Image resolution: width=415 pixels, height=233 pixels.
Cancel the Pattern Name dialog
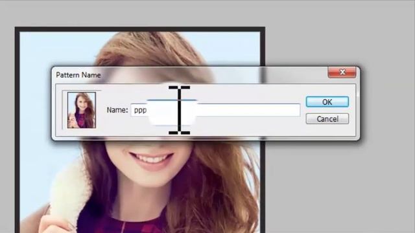pos(327,119)
